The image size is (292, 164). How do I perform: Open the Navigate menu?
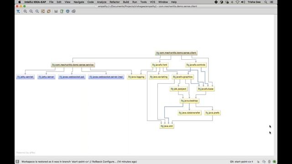point(79,2)
